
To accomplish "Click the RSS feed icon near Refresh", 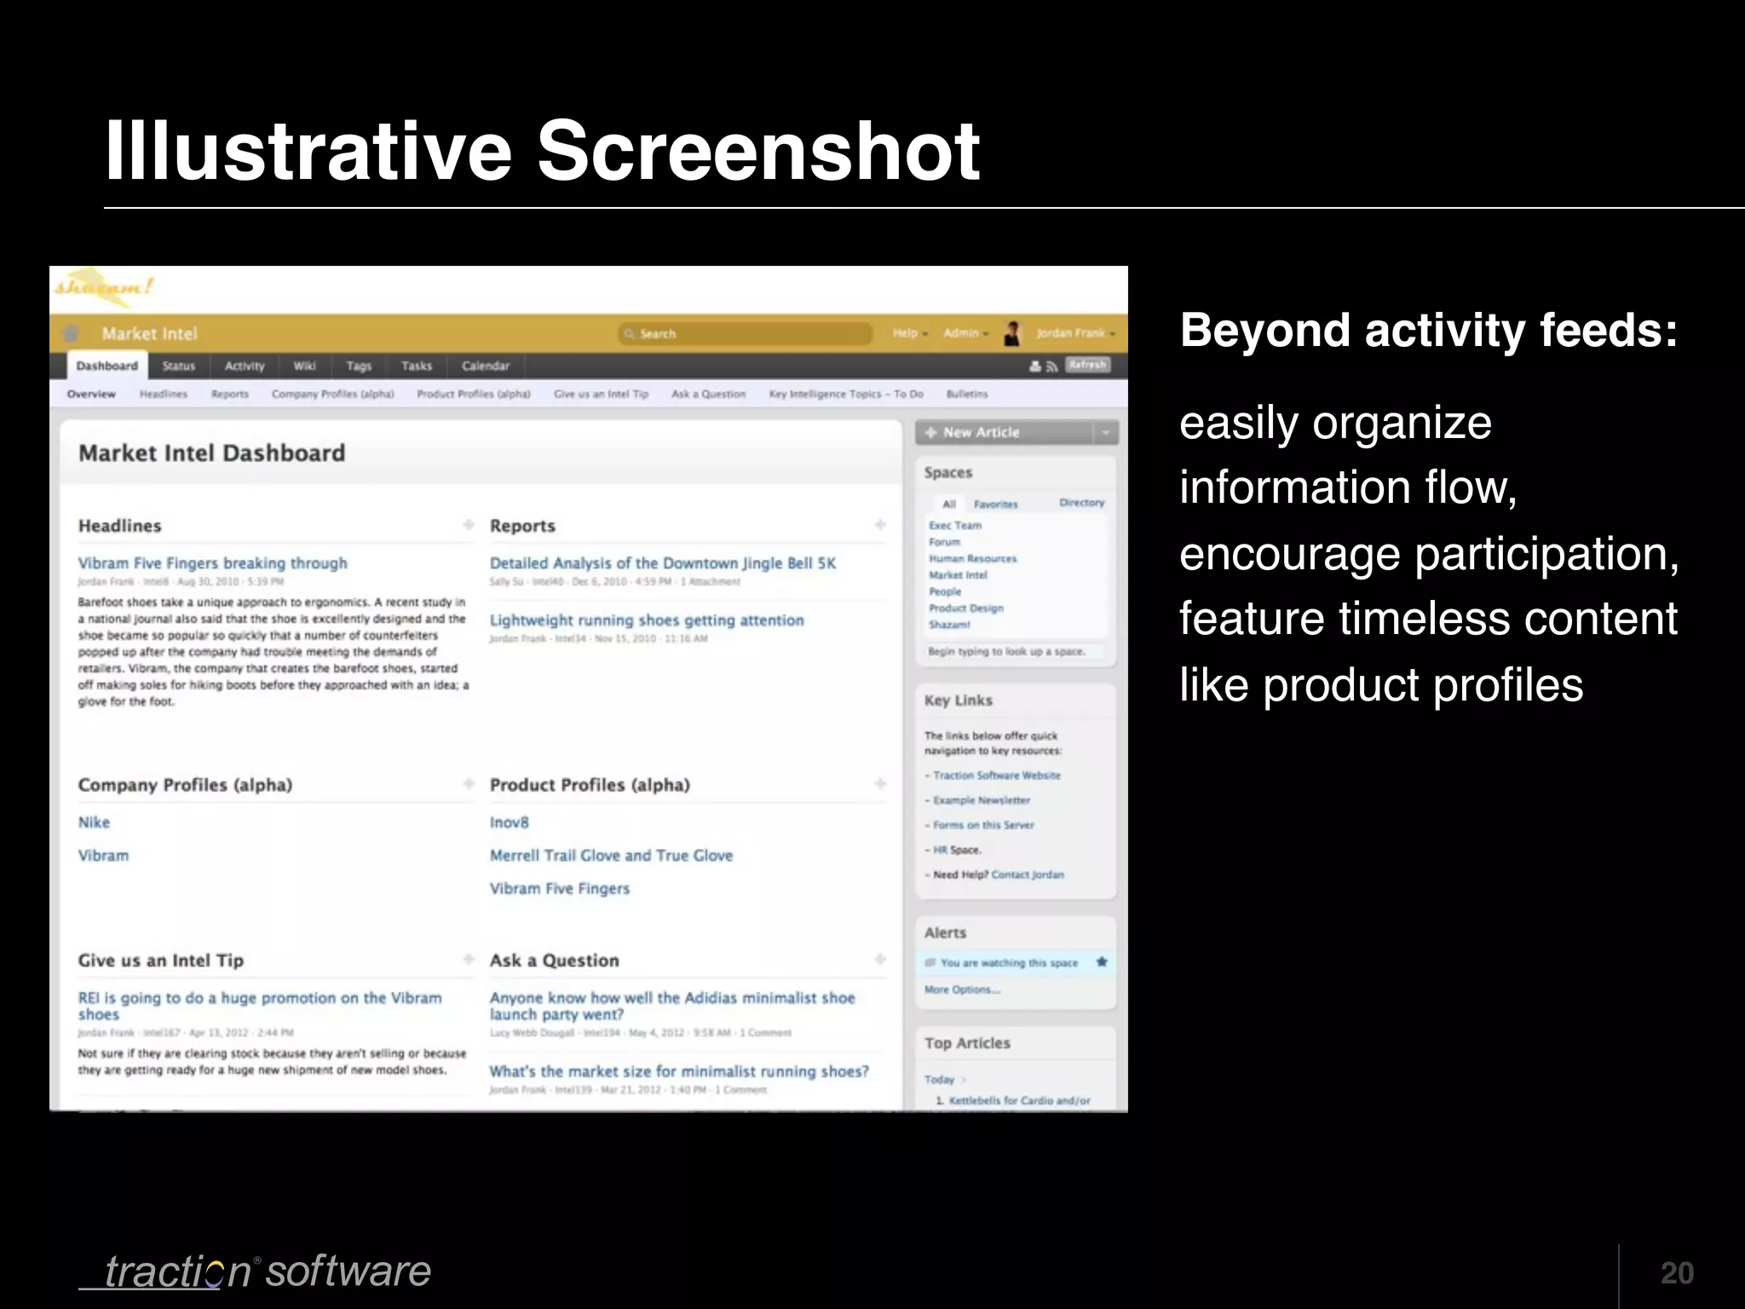I will 1052,366.
